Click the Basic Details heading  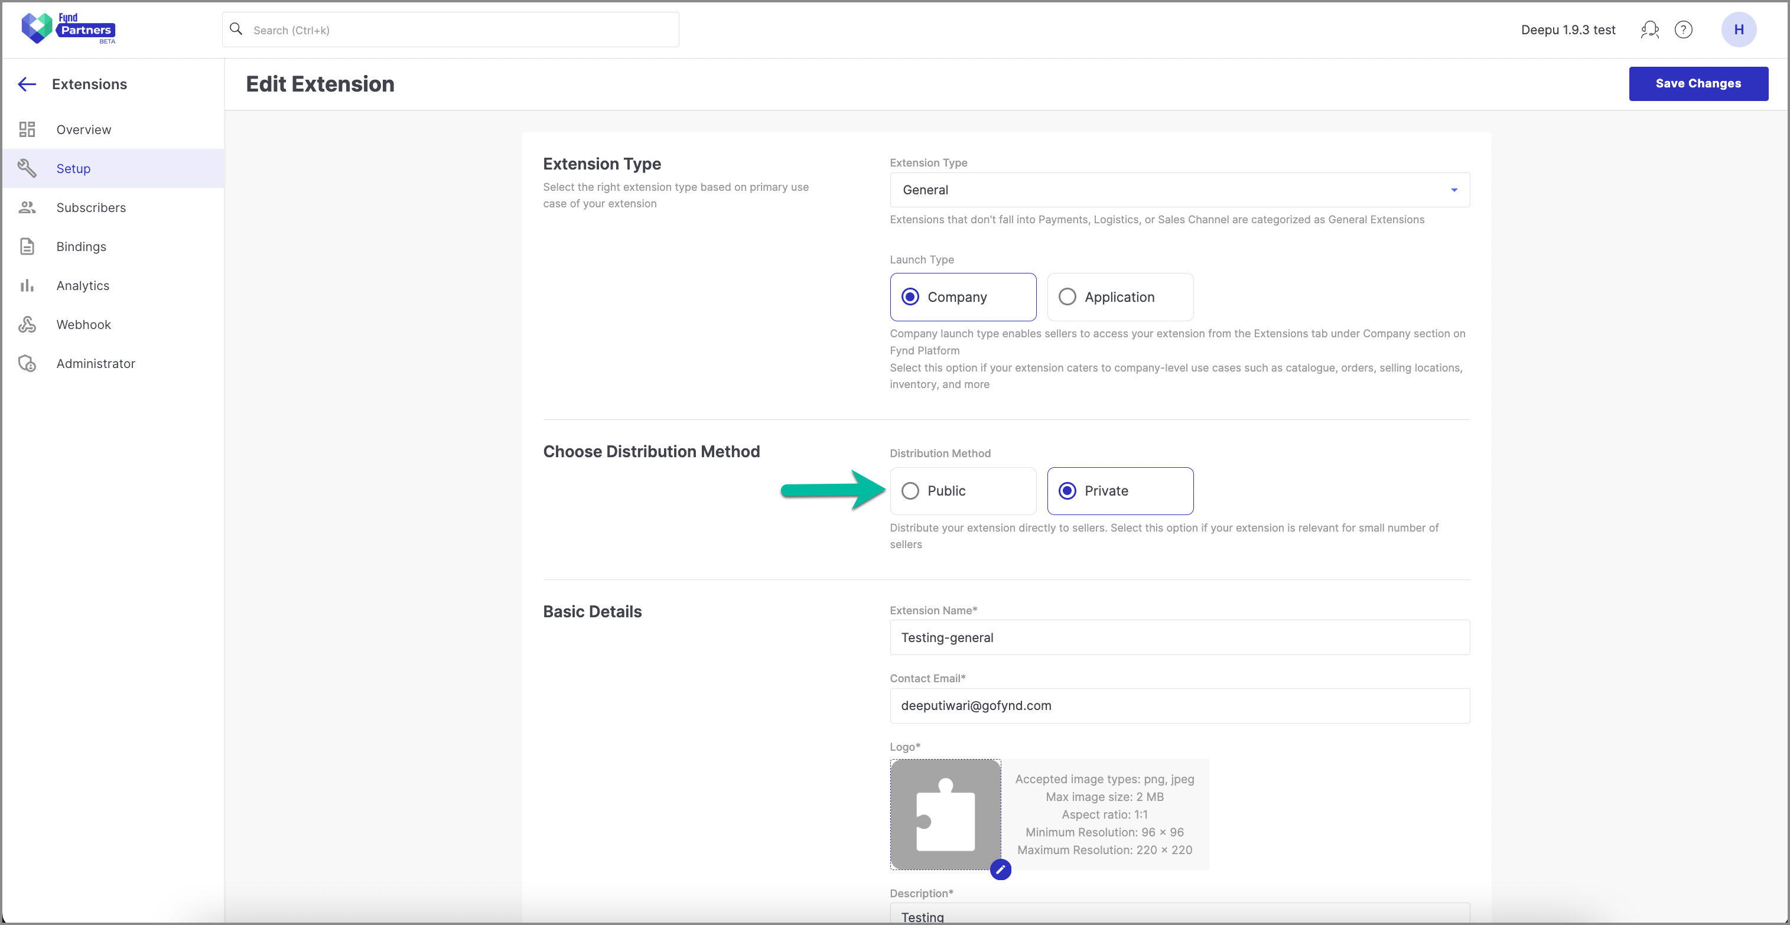pos(593,611)
